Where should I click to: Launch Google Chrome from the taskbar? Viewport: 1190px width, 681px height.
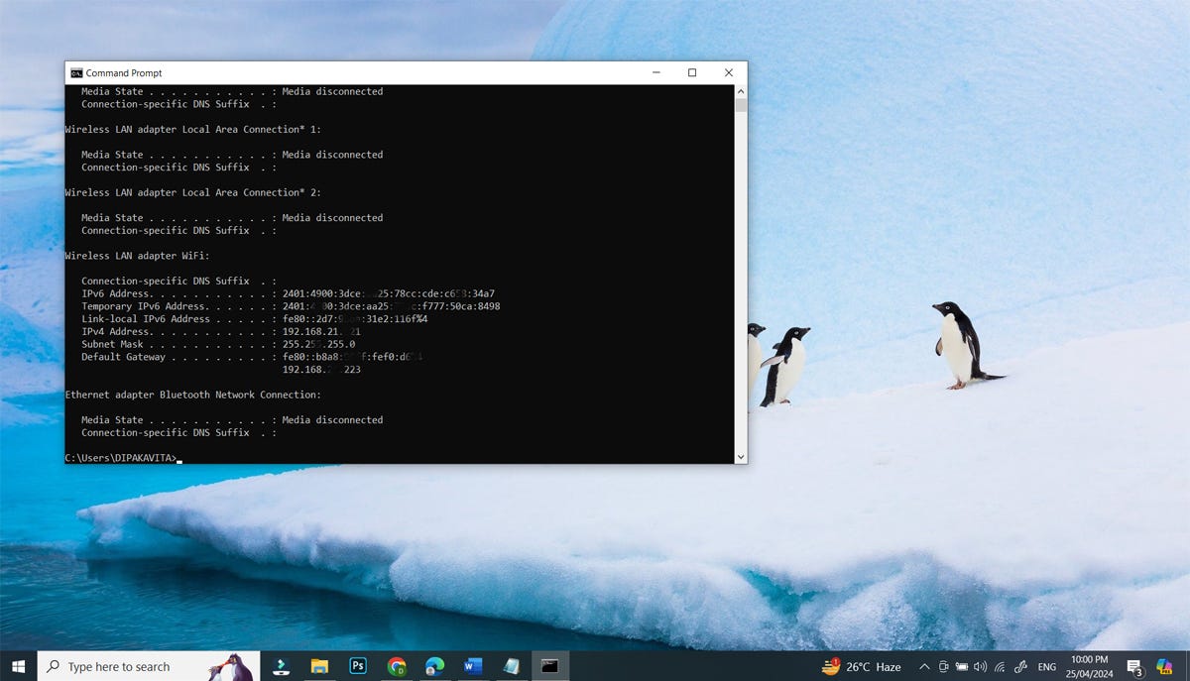[397, 666]
